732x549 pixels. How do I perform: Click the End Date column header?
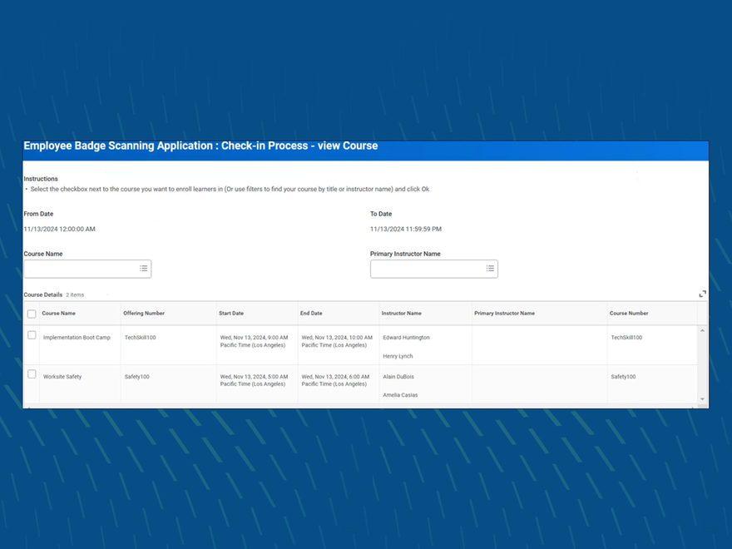click(309, 314)
